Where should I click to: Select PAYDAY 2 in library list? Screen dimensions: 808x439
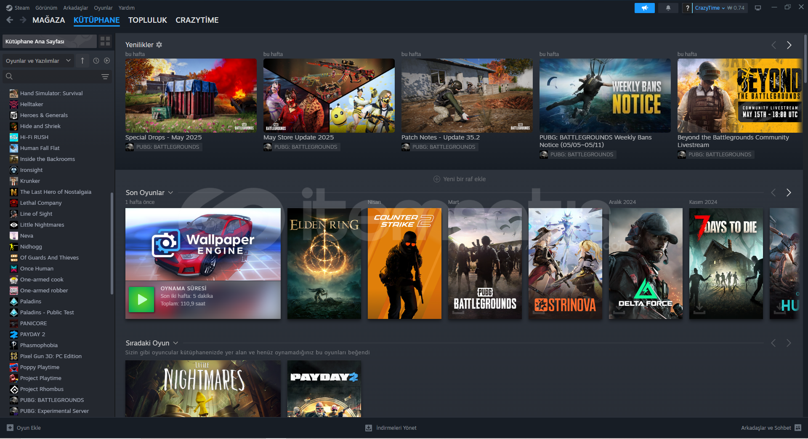point(32,334)
